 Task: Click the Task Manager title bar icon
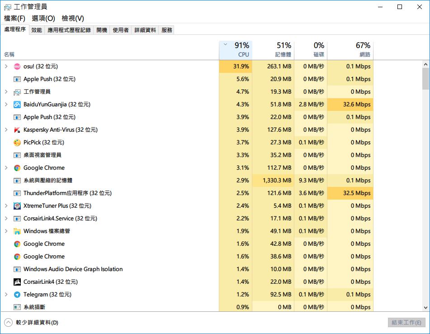(x=8, y=7)
